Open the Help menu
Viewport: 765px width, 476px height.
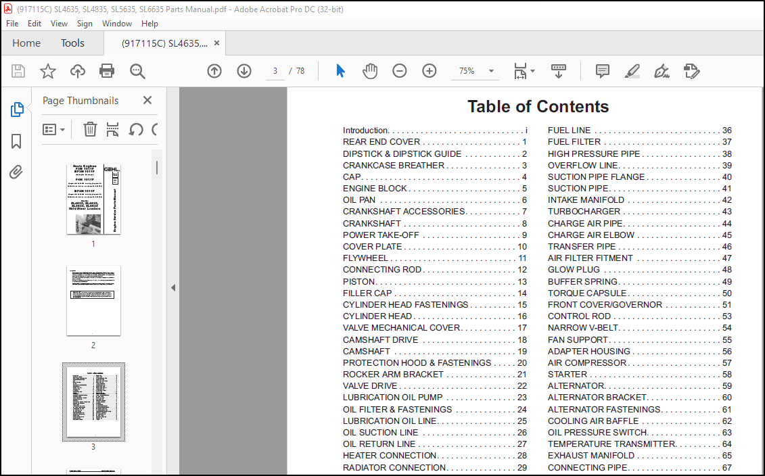coord(149,24)
